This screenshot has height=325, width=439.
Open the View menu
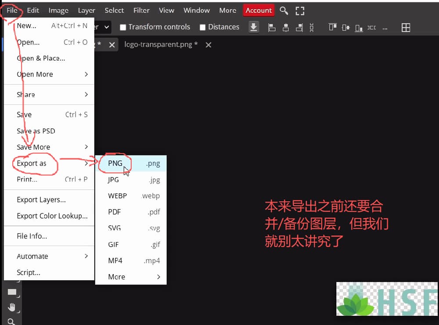click(x=166, y=11)
